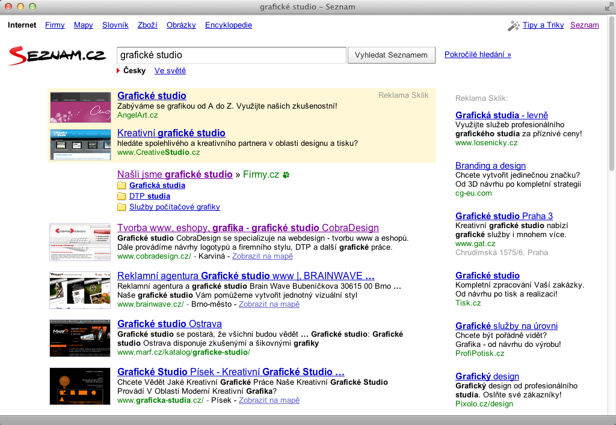Open Našli jsme grafické studio link

click(175, 175)
